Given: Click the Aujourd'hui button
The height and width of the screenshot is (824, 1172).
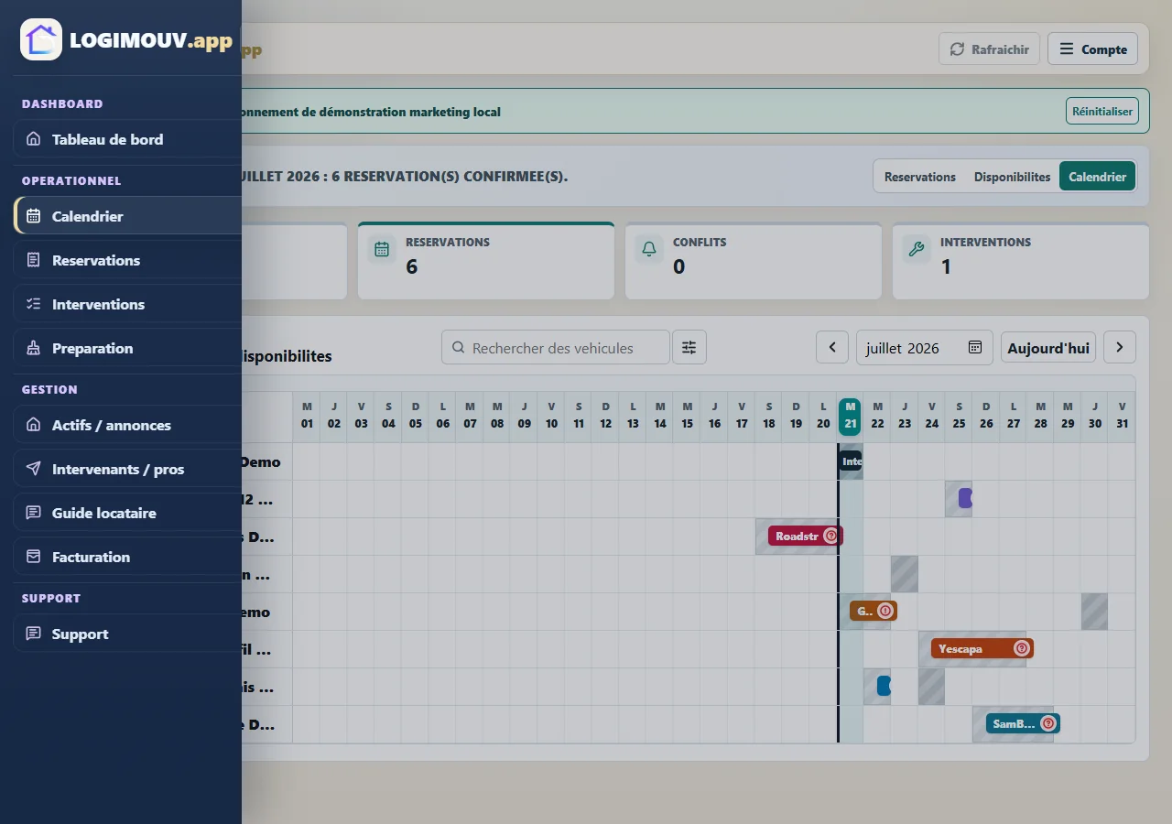Looking at the screenshot, I should click(1048, 348).
